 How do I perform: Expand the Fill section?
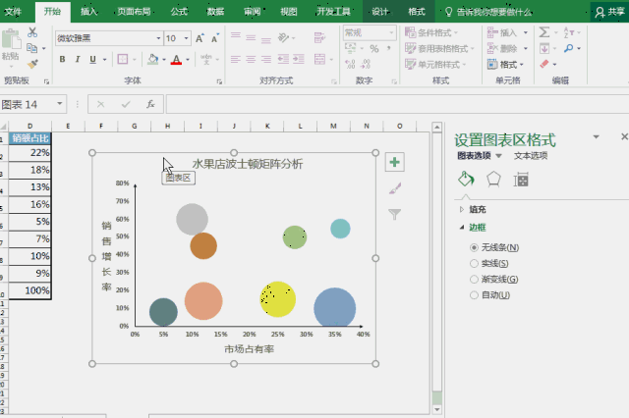coord(462,209)
